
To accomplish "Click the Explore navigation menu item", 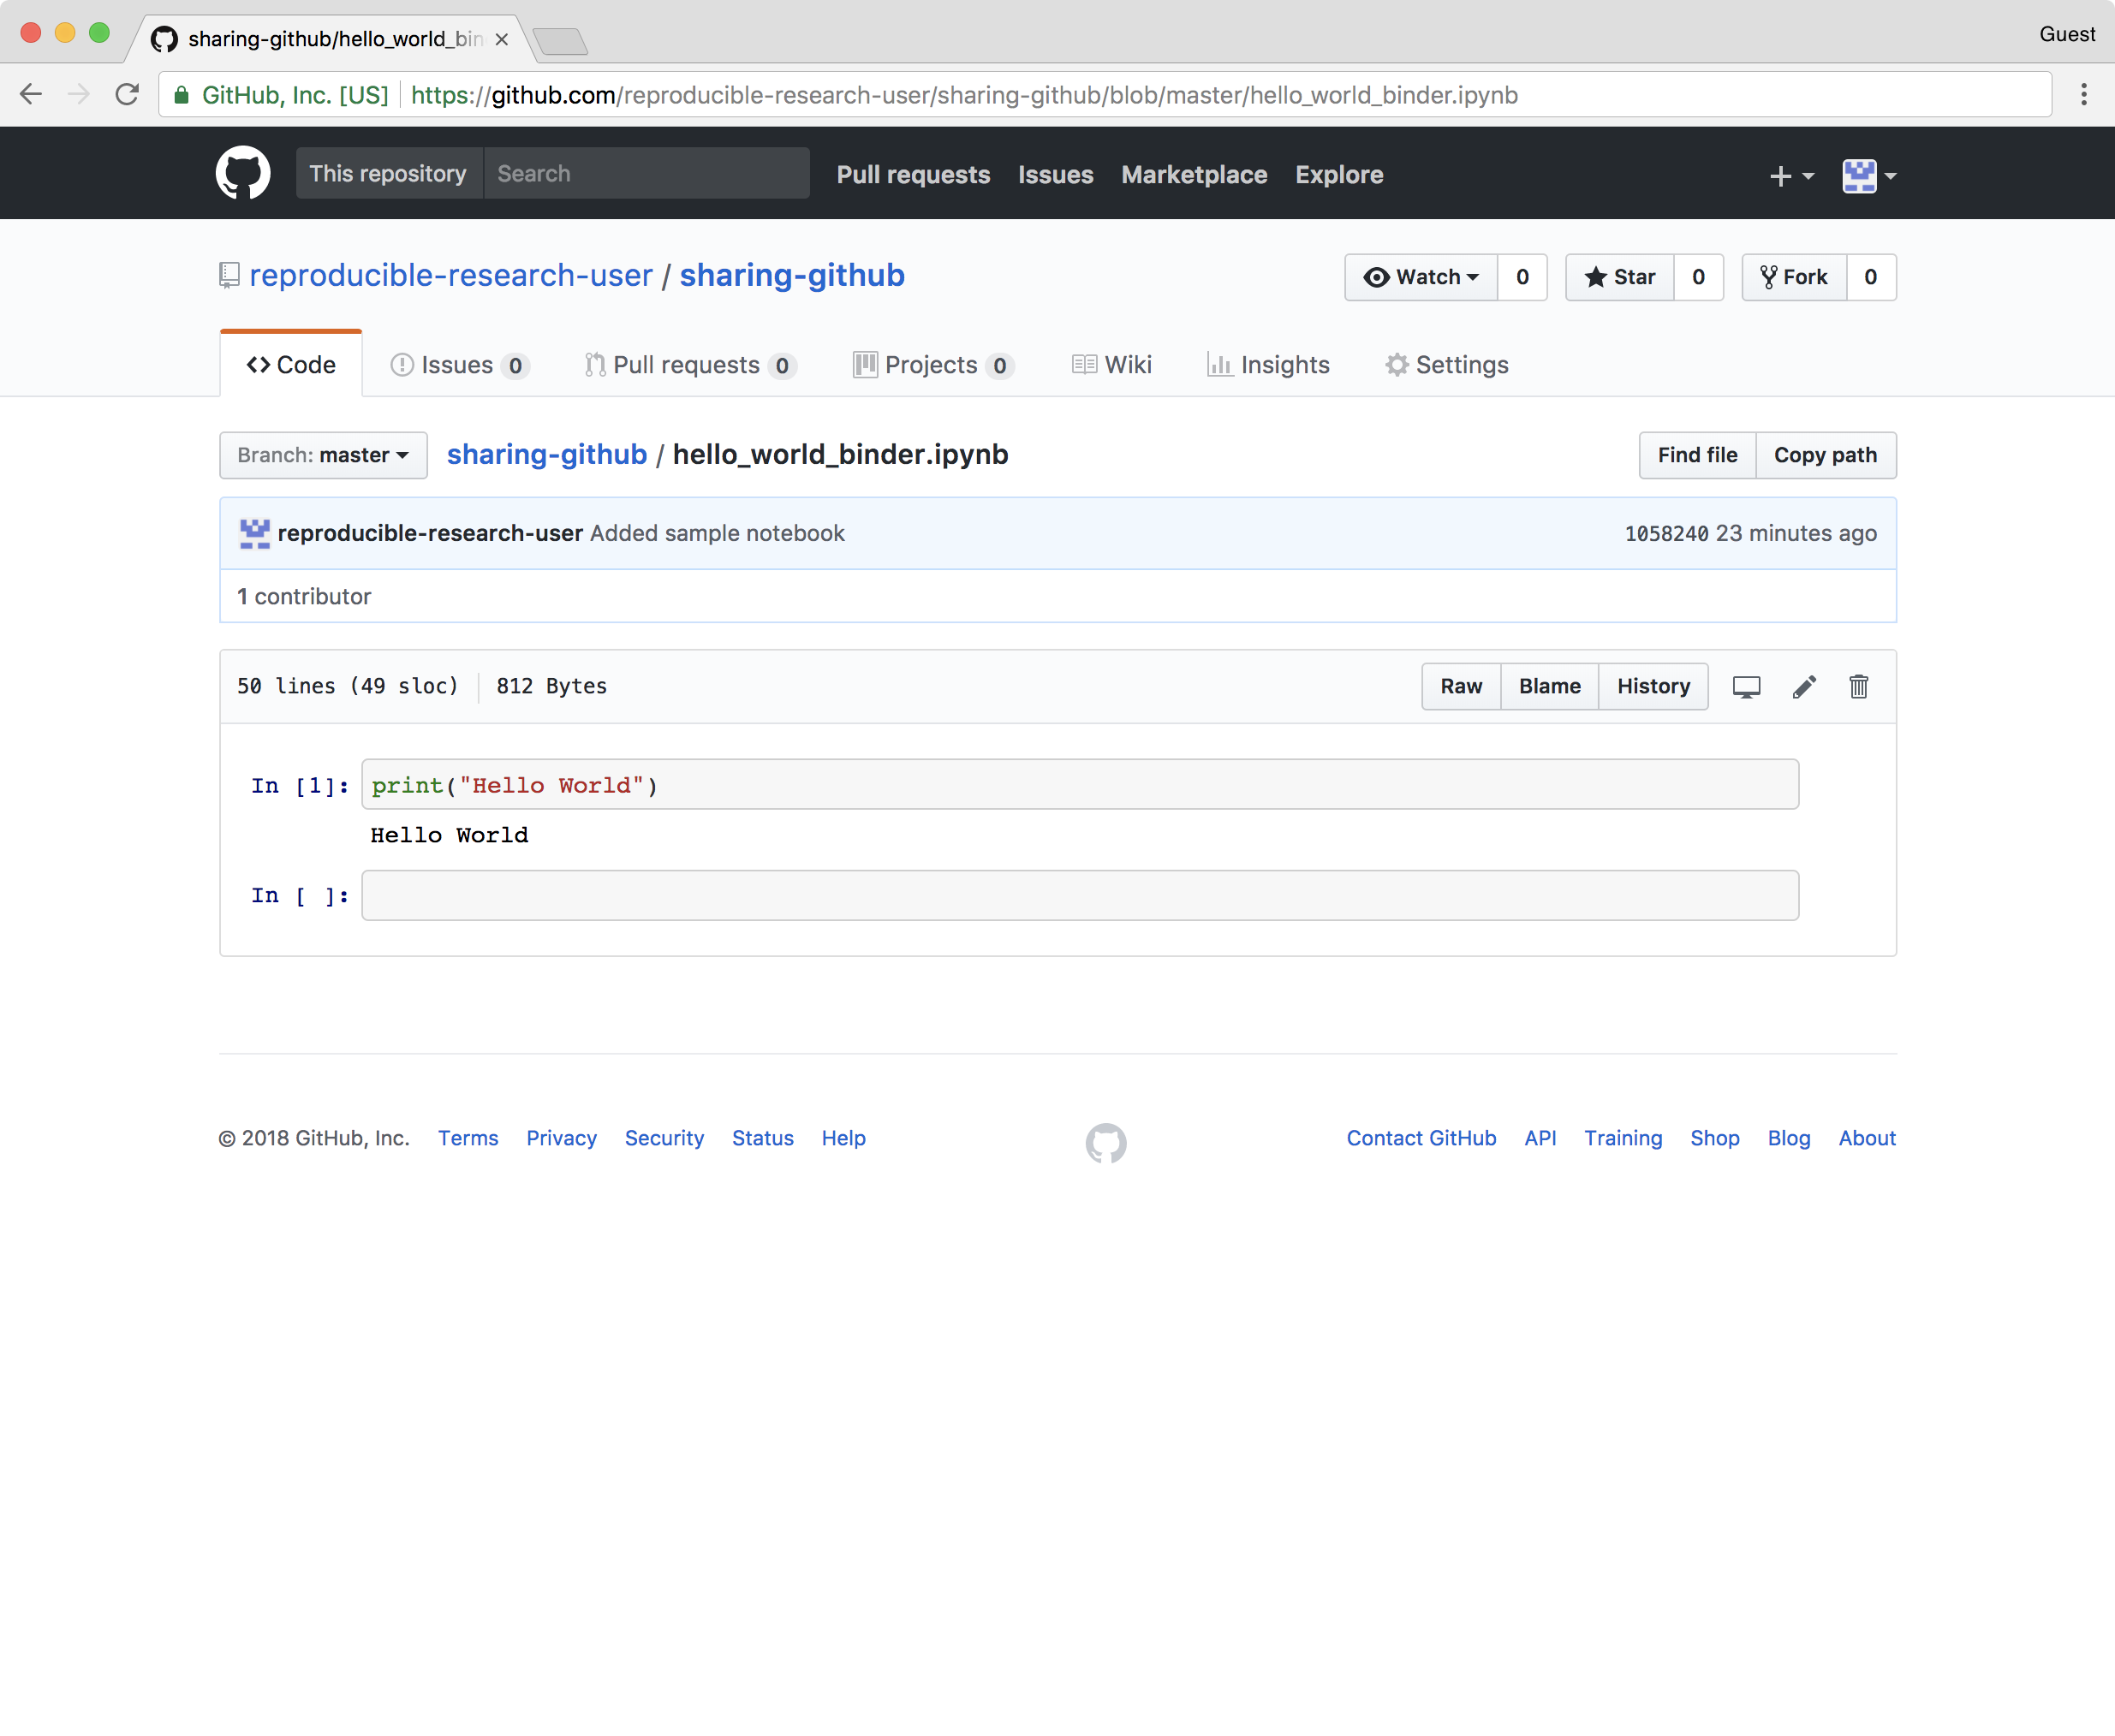I will [1338, 174].
